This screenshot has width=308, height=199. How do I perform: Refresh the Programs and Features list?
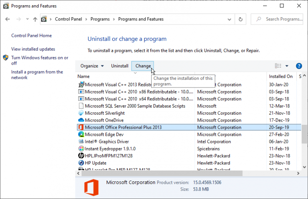tap(241, 19)
